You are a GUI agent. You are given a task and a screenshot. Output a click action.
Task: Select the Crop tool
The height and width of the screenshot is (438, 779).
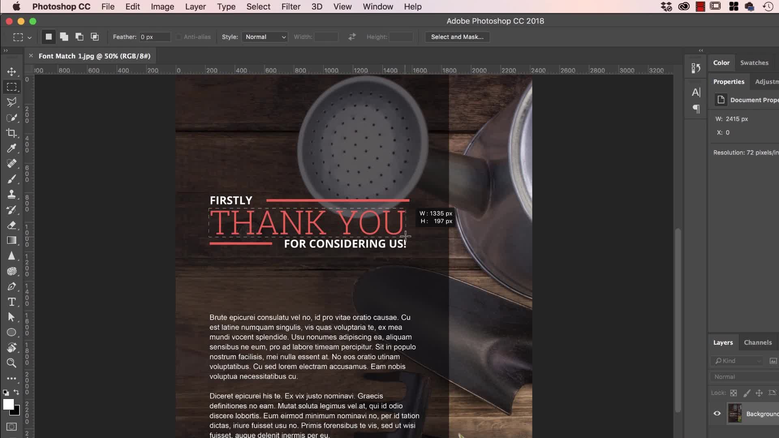point(11,133)
